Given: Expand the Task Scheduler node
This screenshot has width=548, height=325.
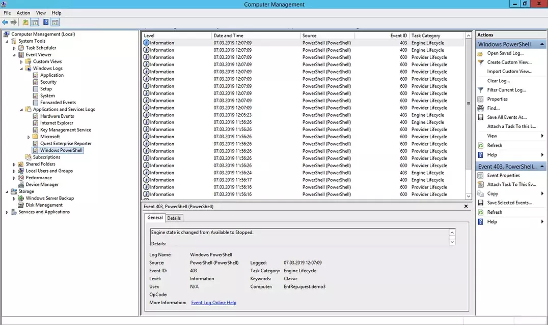Looking at the screenshot, I should (14, 48).
